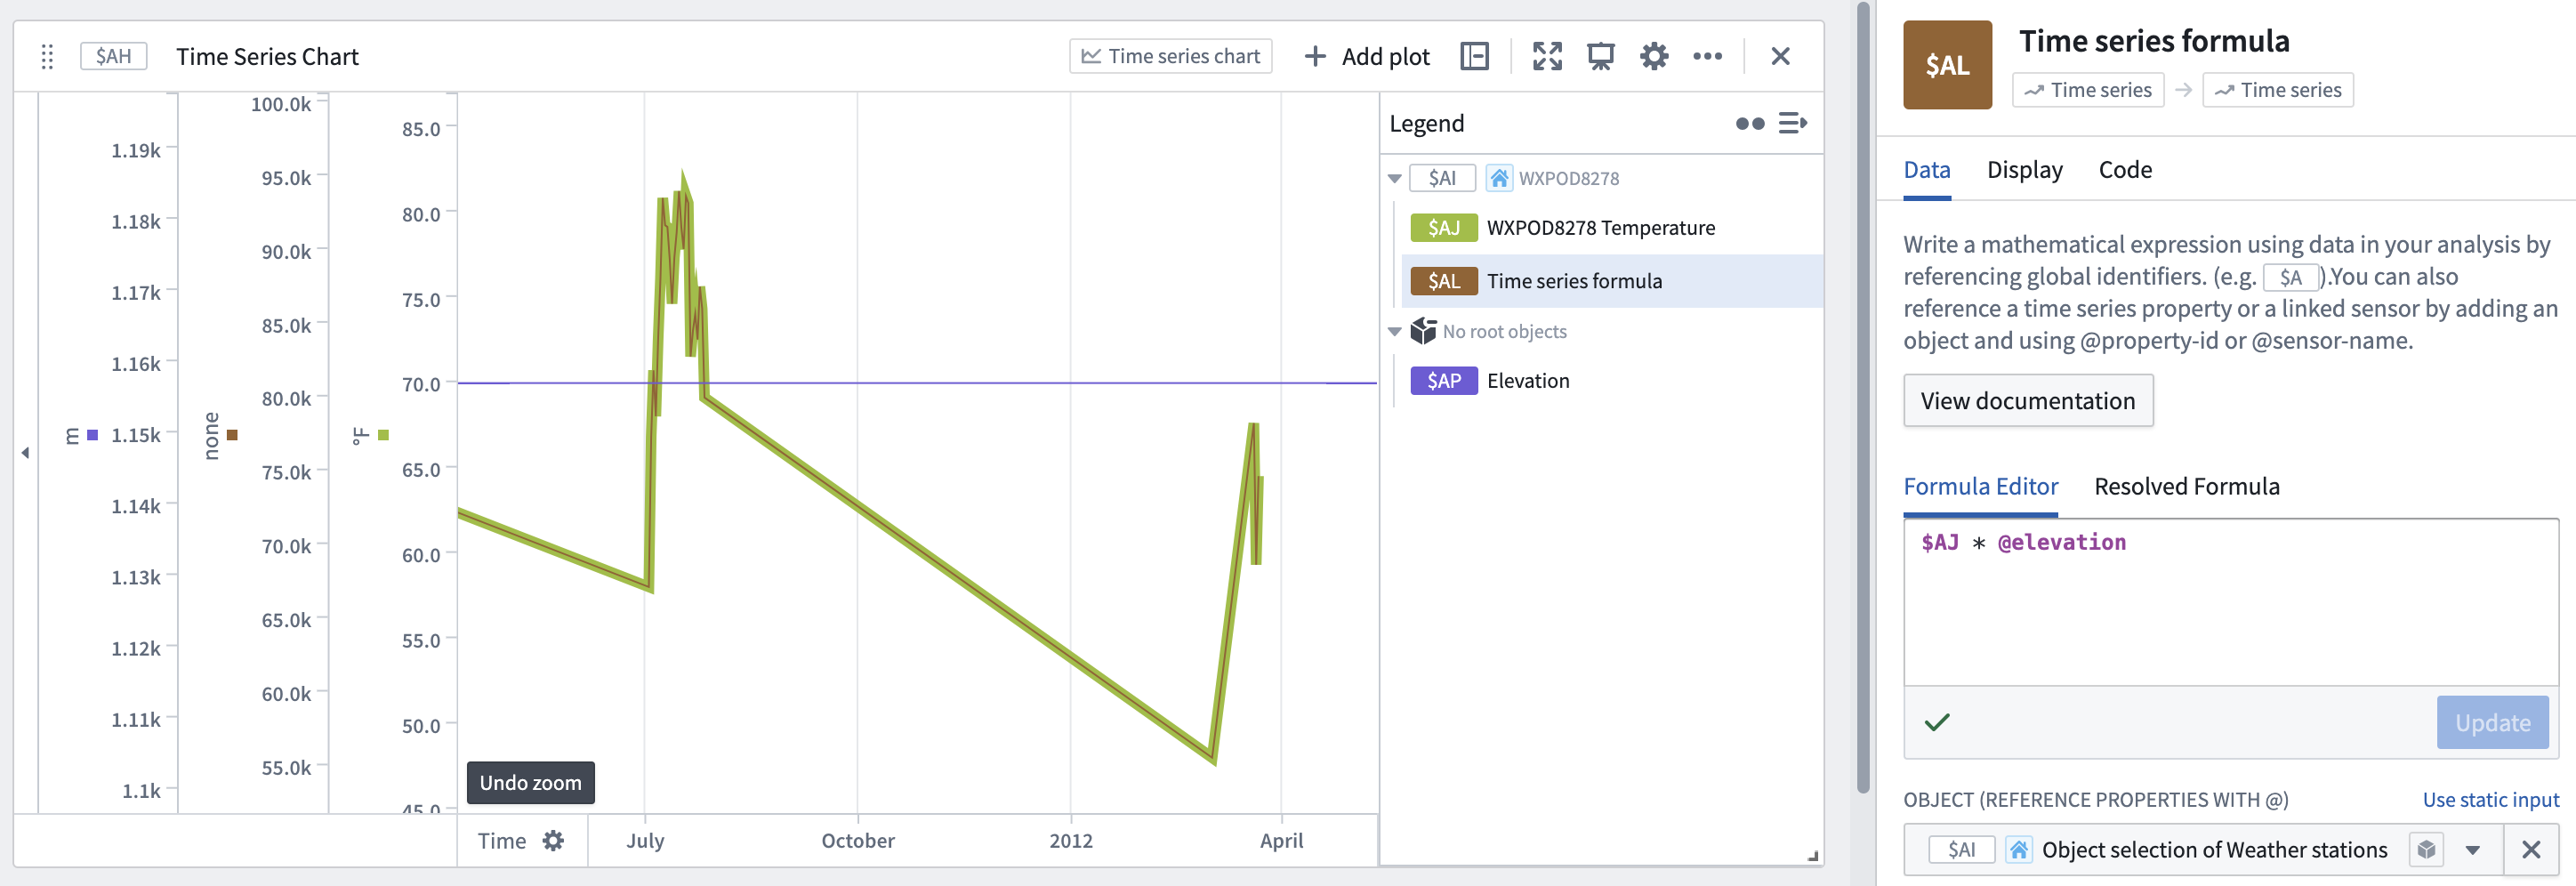Clear the Weather stations object selection
This screenshot has width=2576, height=886.
coord(2531,850)
